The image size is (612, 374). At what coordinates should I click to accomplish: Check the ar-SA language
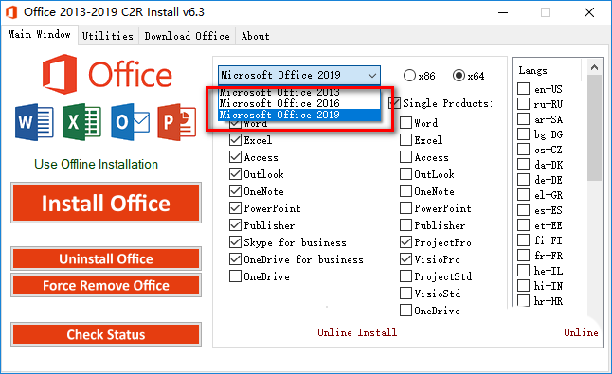(523, 119)
